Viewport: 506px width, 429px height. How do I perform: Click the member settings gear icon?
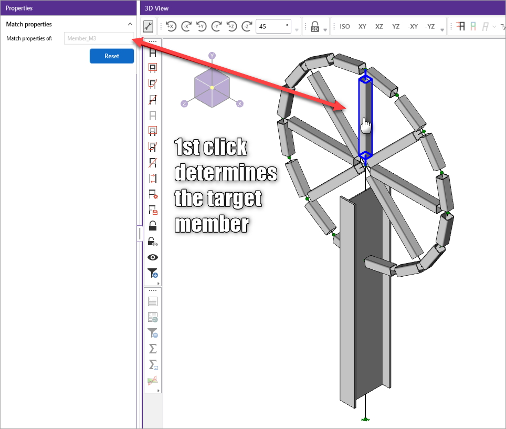pyautogui.click(x=153, y=194)
